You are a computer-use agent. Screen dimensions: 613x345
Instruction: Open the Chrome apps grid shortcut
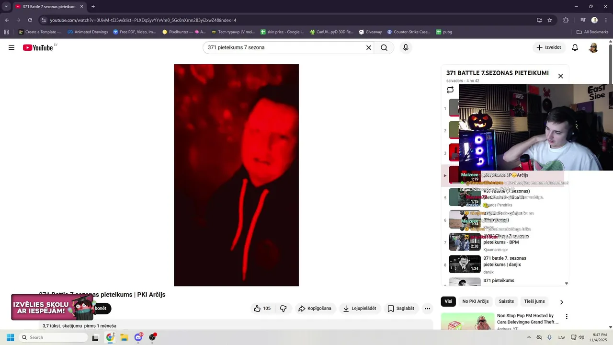pyautogui.click(x=6, y=32)
